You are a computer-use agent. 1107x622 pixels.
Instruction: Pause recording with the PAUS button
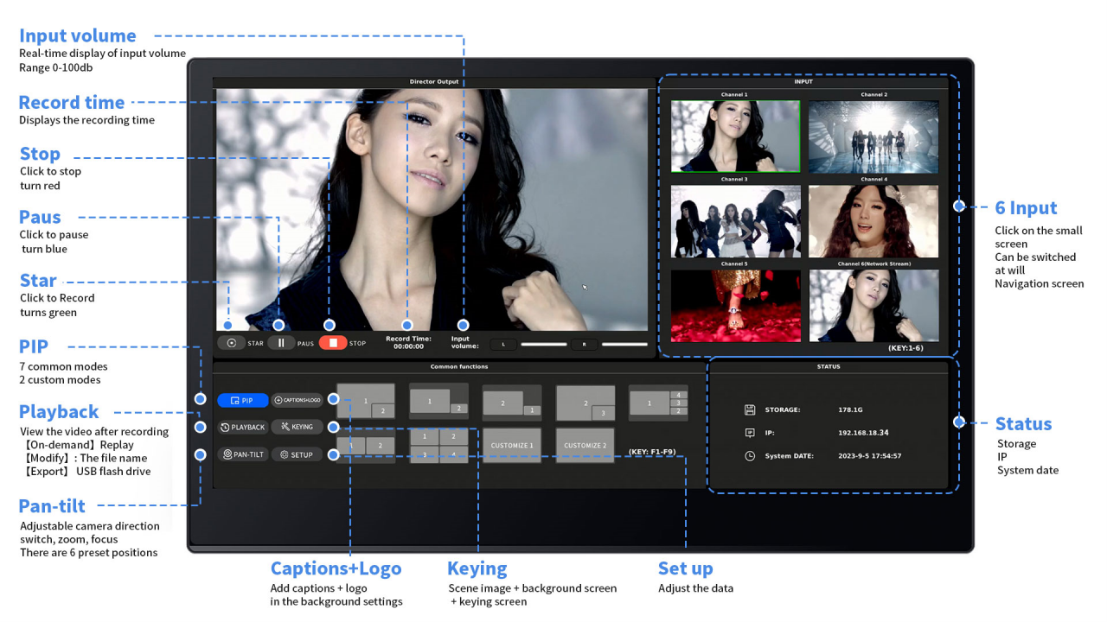[x=281, y=343]
